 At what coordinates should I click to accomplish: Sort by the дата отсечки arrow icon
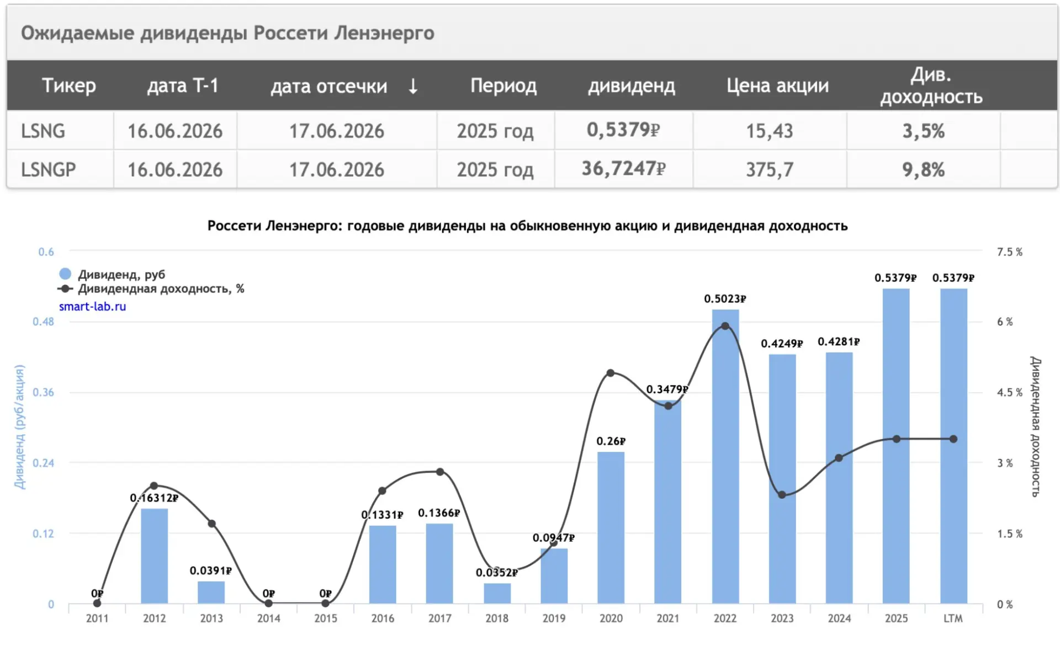413,86
